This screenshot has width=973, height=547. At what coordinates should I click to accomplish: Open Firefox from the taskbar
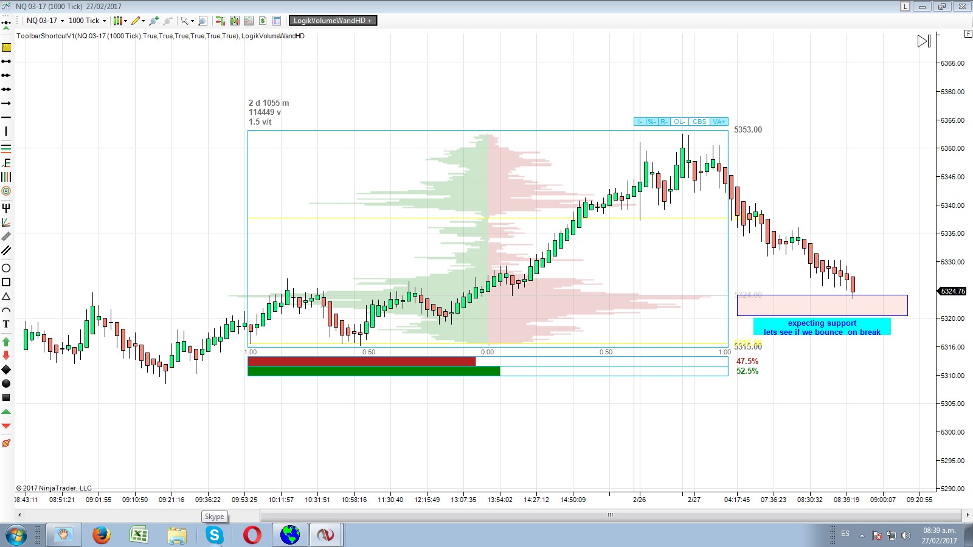(101, 535)
